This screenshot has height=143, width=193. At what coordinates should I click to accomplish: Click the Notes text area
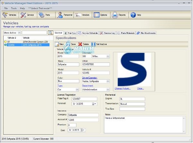[143, 125]
